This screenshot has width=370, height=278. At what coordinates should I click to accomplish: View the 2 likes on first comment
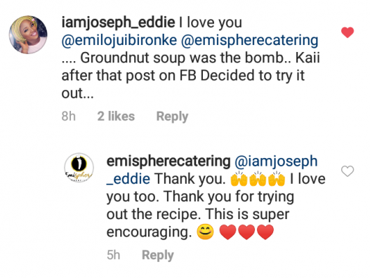coord(116,116)
